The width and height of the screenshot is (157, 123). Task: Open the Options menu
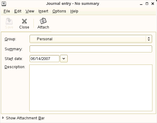(59, 11)
